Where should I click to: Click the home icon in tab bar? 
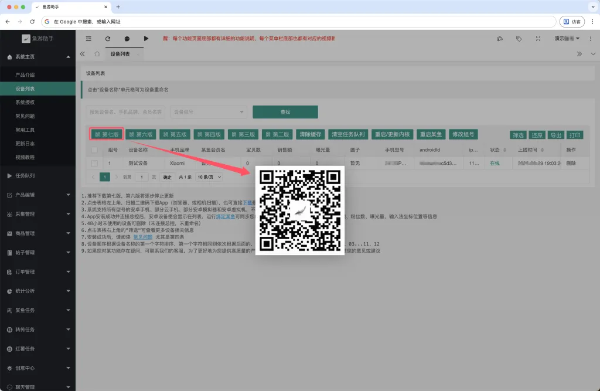tap(97, 54)
